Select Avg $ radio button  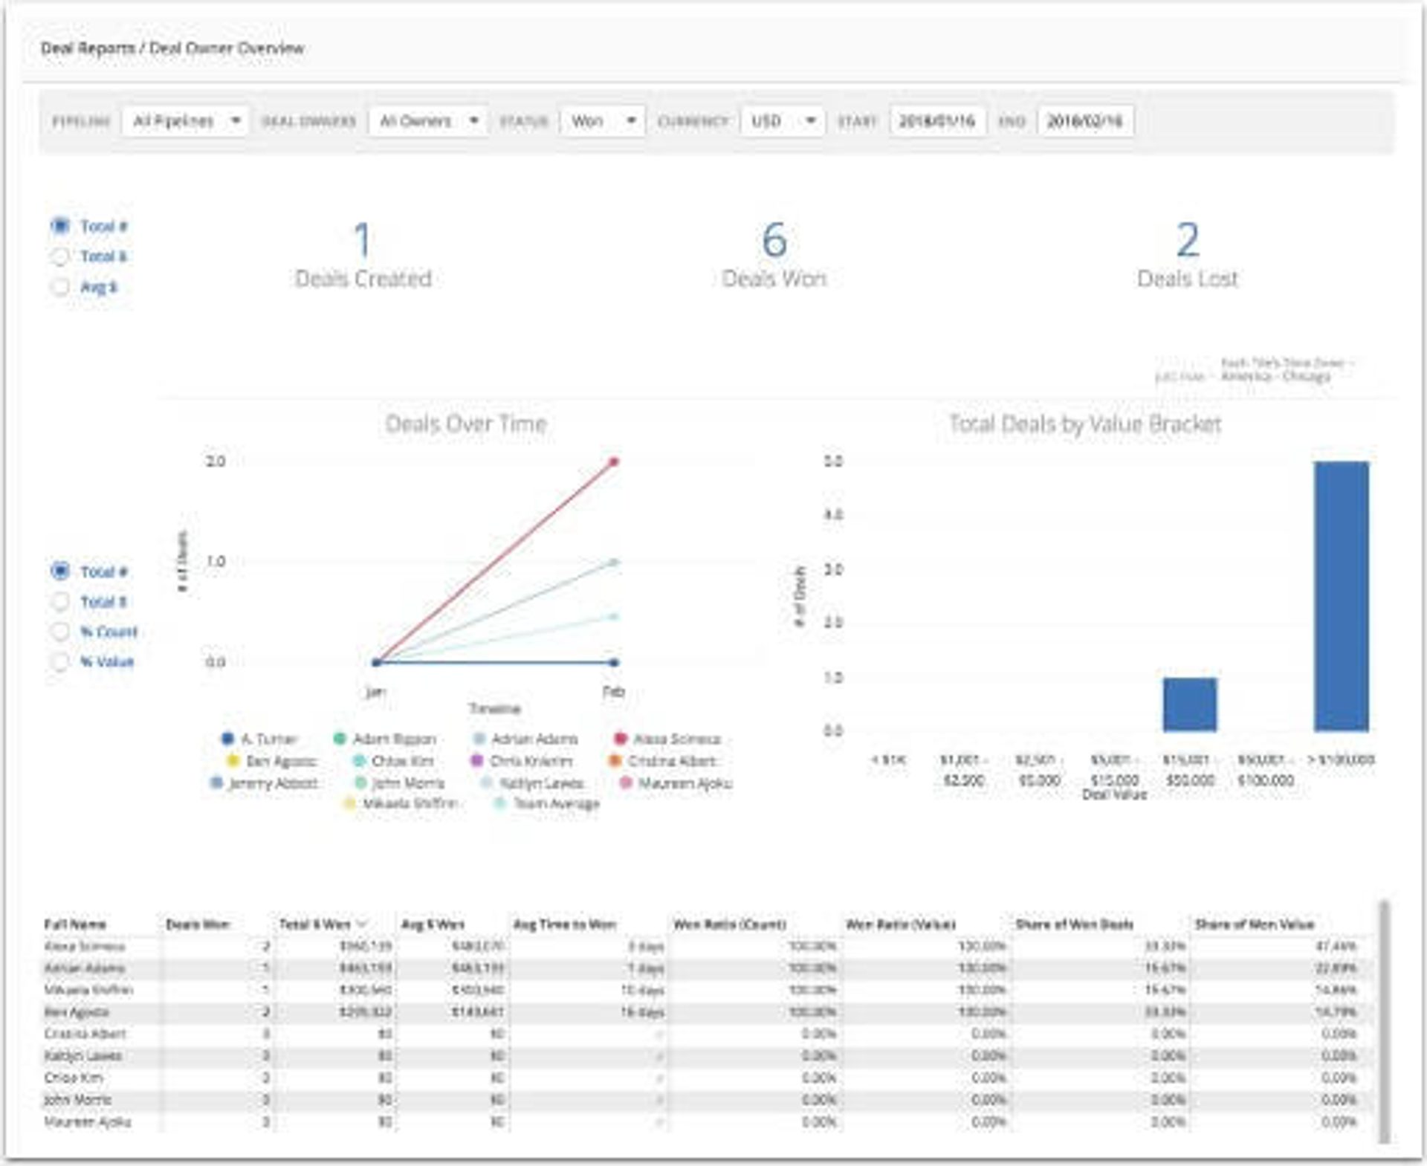point(60,287)
